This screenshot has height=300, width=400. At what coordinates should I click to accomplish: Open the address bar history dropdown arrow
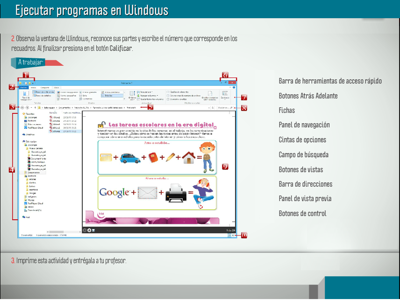tap(208, 107)
